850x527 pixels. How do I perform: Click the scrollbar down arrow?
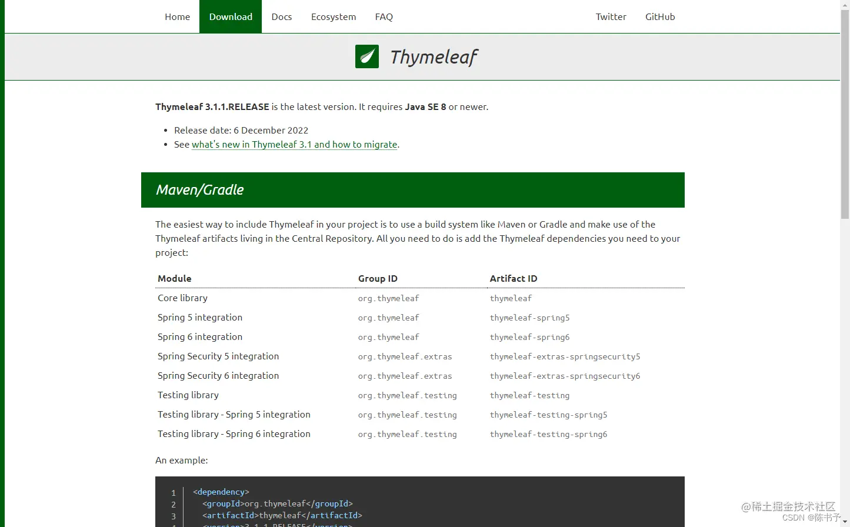pyautogui.click(x=845, y=522)
